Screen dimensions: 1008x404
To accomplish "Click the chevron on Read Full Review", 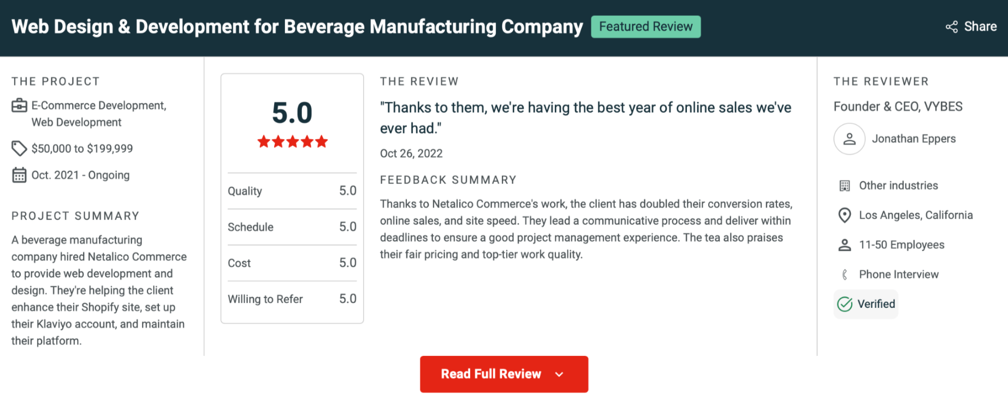I will coord(559,375).
